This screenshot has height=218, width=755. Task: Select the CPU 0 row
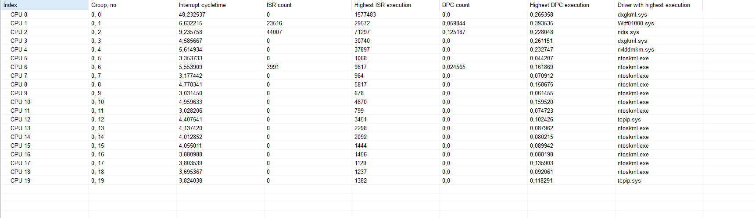point(19,14)
